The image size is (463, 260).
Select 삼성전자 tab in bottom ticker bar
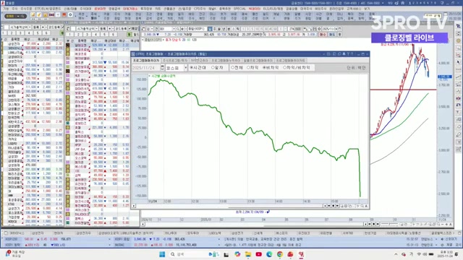pos(38,233)
